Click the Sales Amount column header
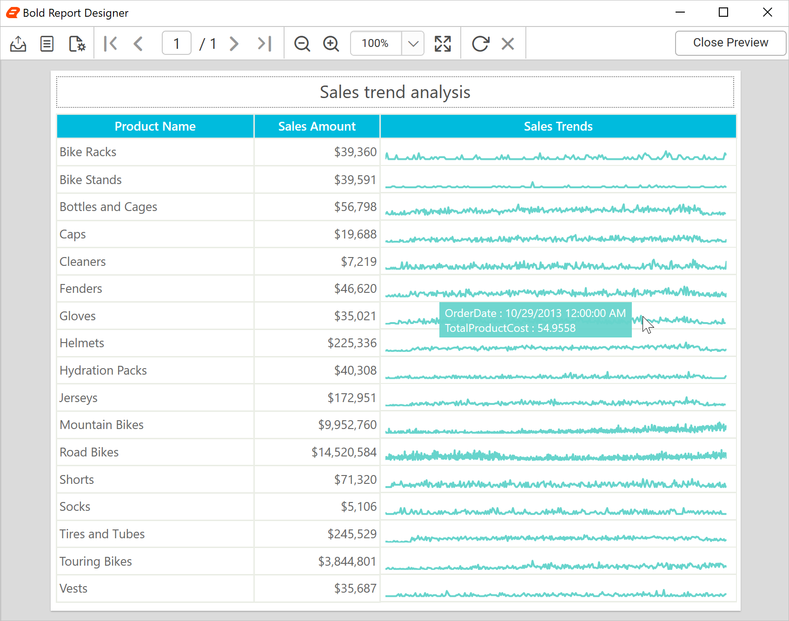Image resolution: width=789 pixels, height=621 pixels. point(317,126)
